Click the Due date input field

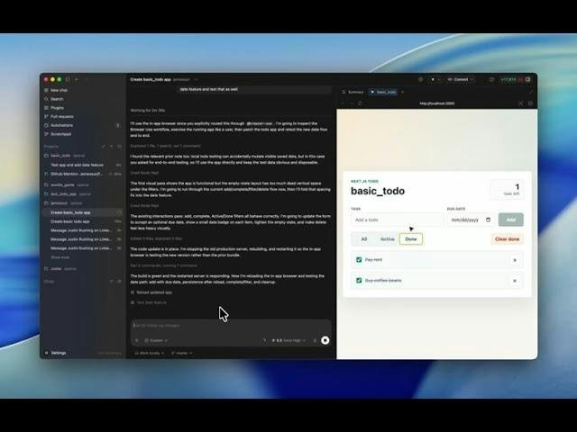(x=471, y=220)
